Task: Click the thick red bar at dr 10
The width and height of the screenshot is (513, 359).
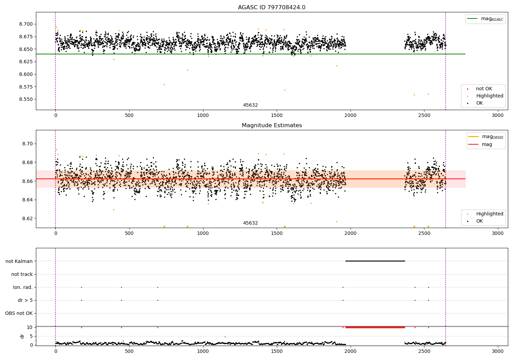Action: click(x=375, y=328)
